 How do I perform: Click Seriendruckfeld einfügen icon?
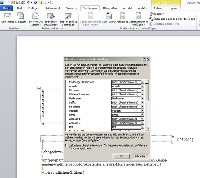click(x=138, y=16)
